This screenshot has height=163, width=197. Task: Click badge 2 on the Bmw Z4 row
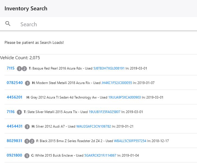[32, 141]
